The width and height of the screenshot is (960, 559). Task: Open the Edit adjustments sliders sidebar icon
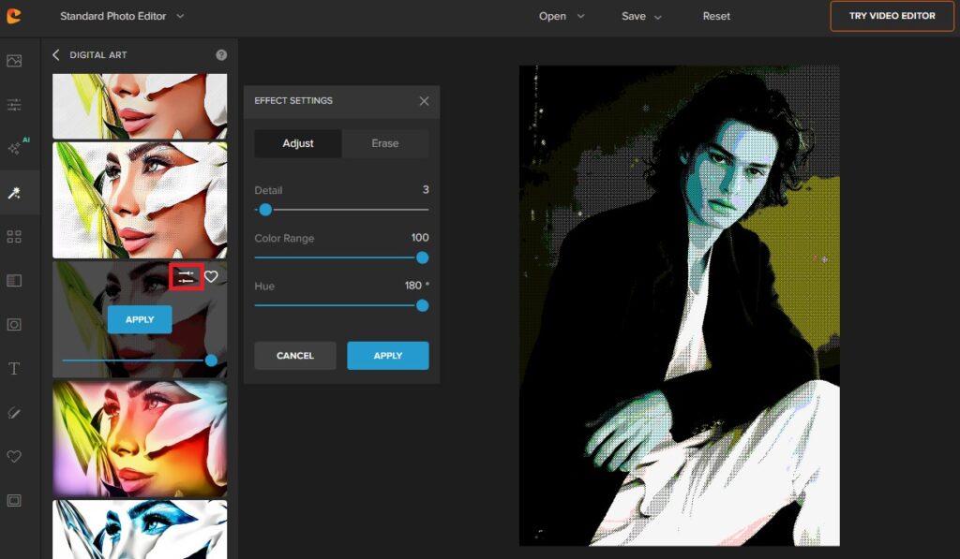point(14,105)
